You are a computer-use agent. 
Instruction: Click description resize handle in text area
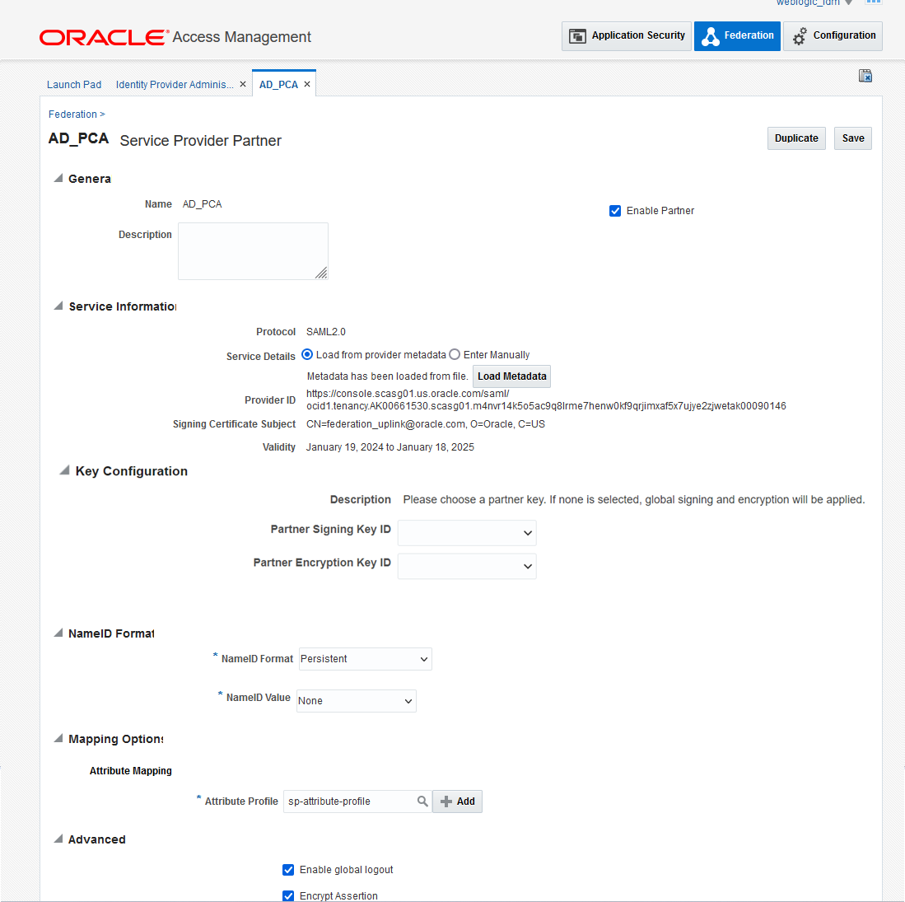(x=321, y=273)
